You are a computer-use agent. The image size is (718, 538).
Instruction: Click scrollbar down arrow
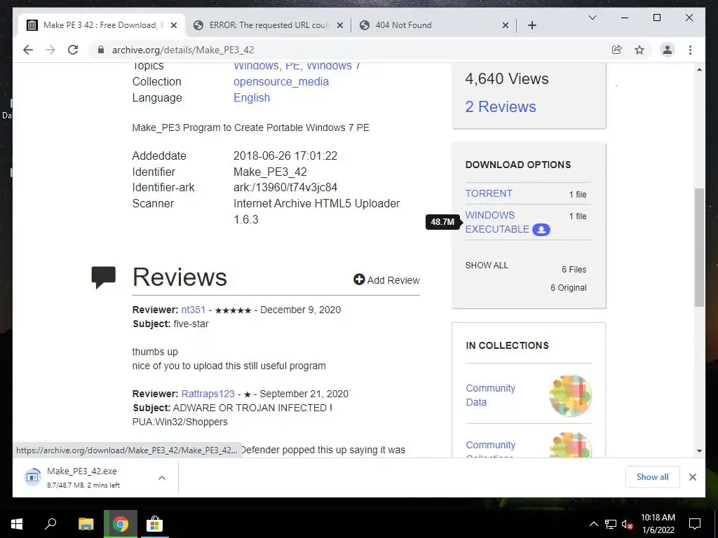click(x=699, y=451)
